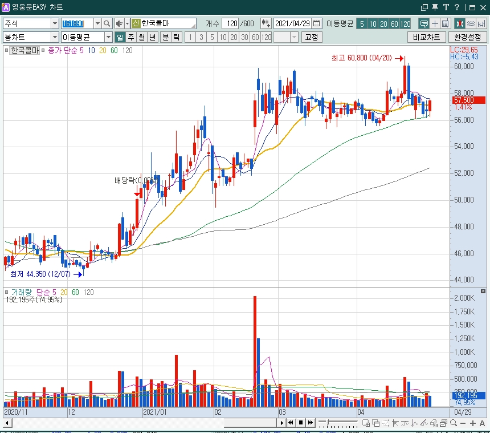The height and width of the screenshot is (433, 490).
Task: Click the dotted chart region icon
Action: pyautogui.click(x=385, y=423)
